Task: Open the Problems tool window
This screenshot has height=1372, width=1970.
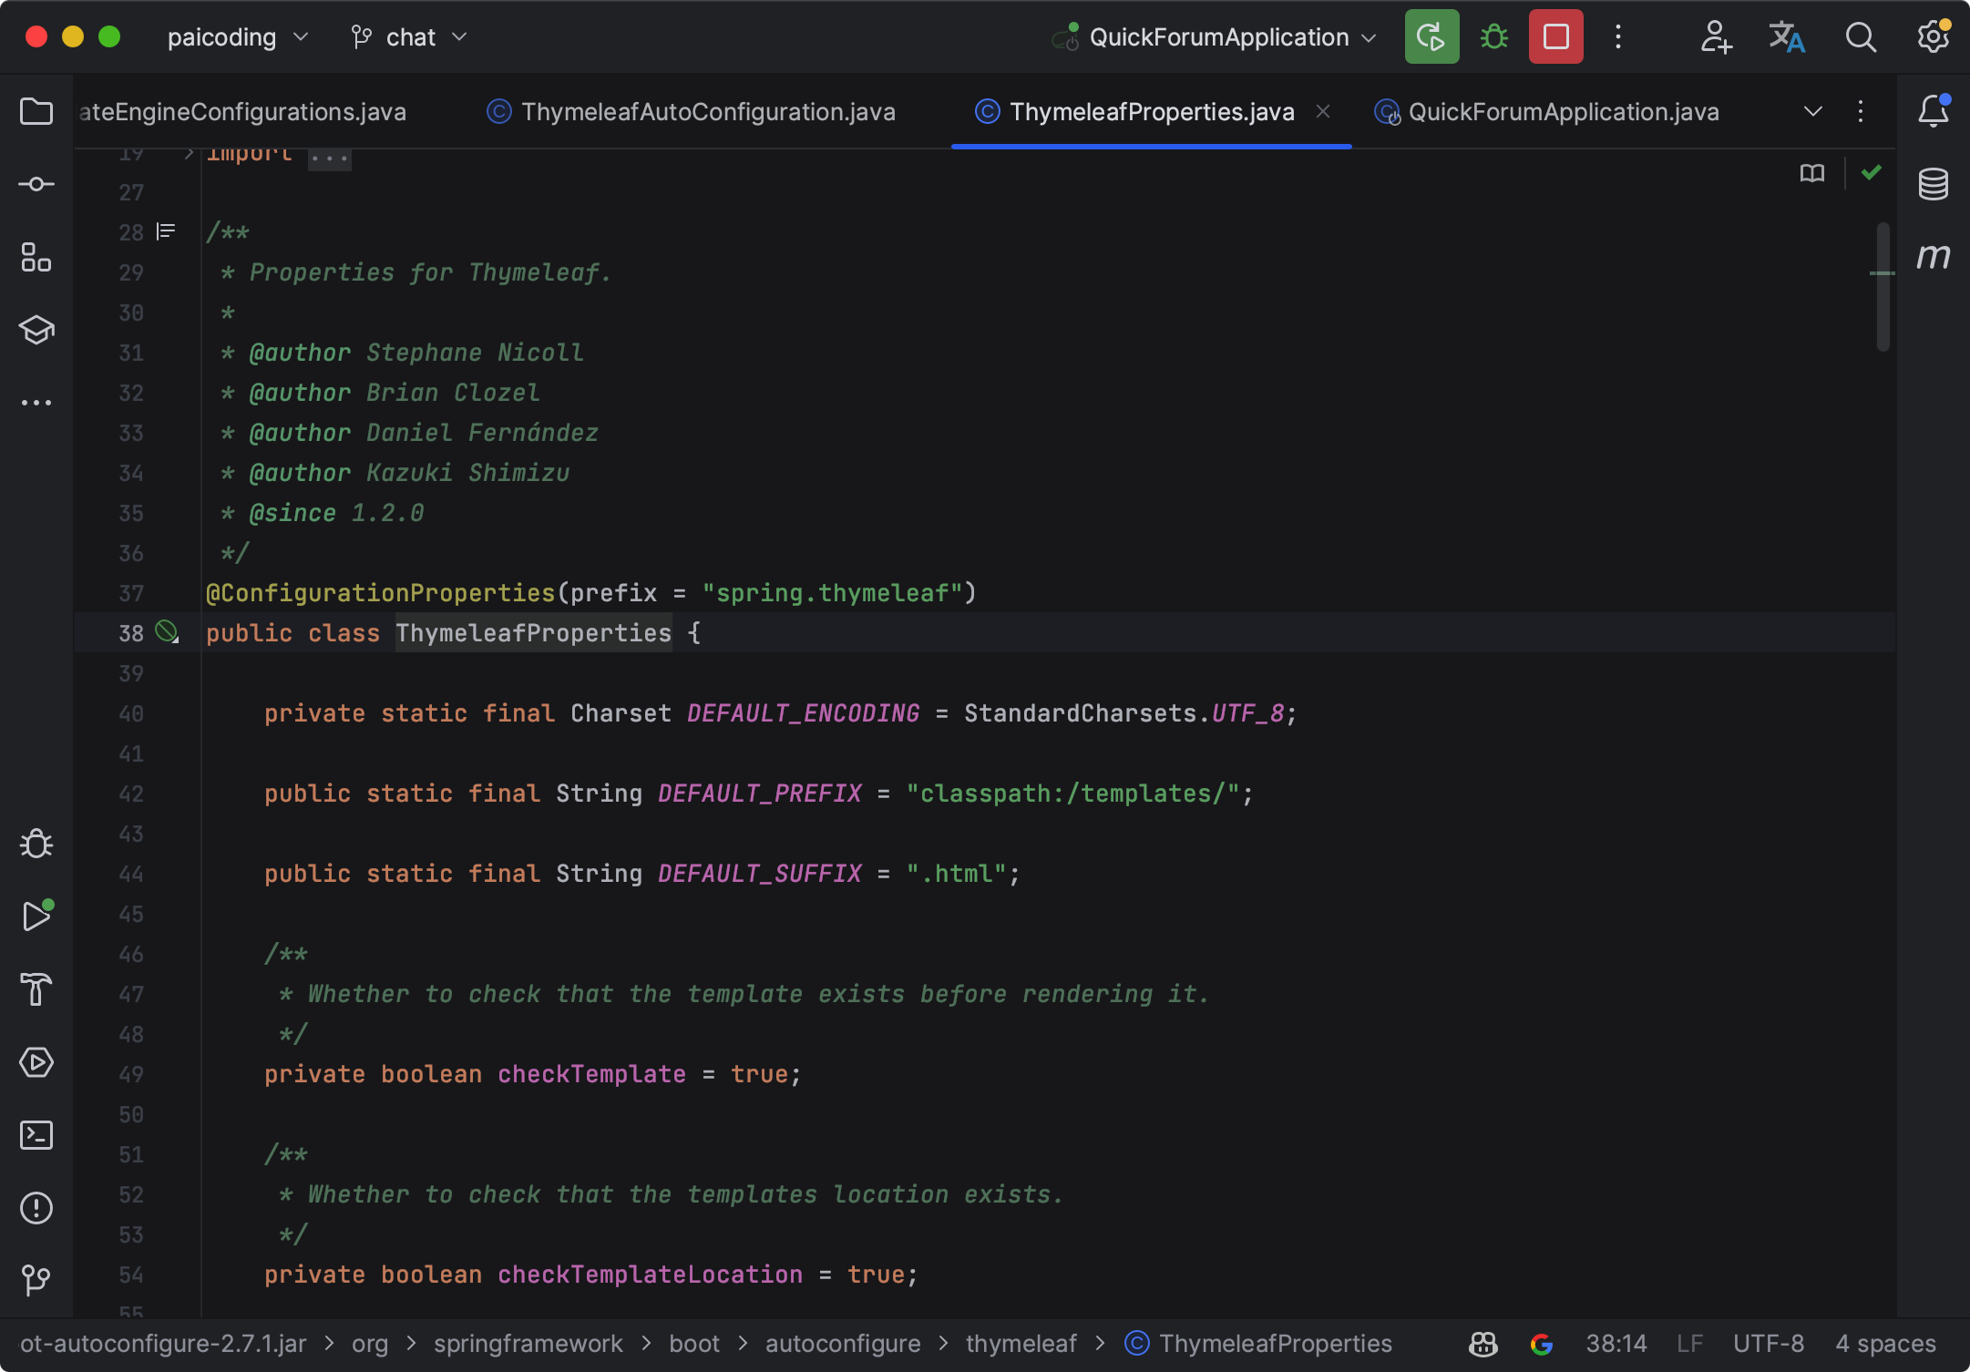Action: (x=36, y=1208)
